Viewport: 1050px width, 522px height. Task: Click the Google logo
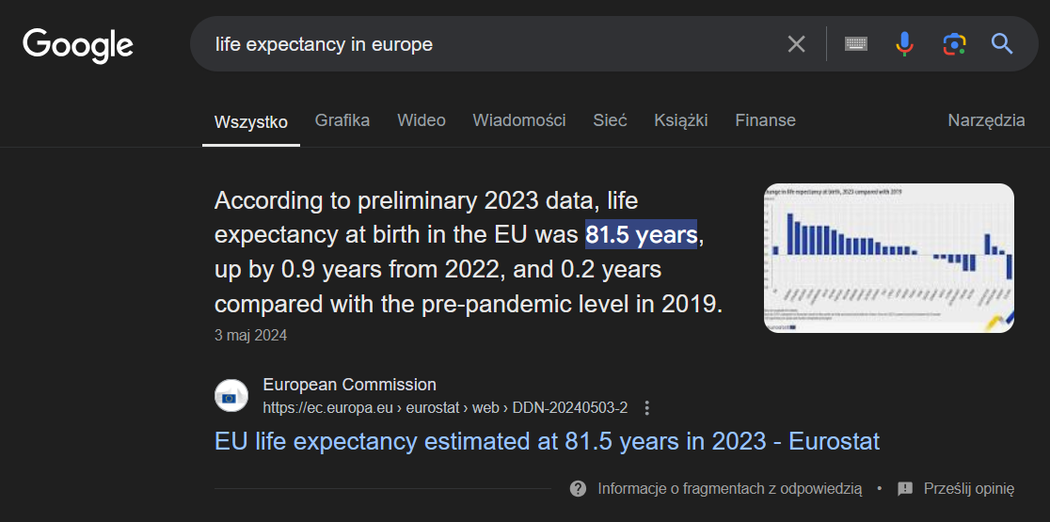pos(78,45)
